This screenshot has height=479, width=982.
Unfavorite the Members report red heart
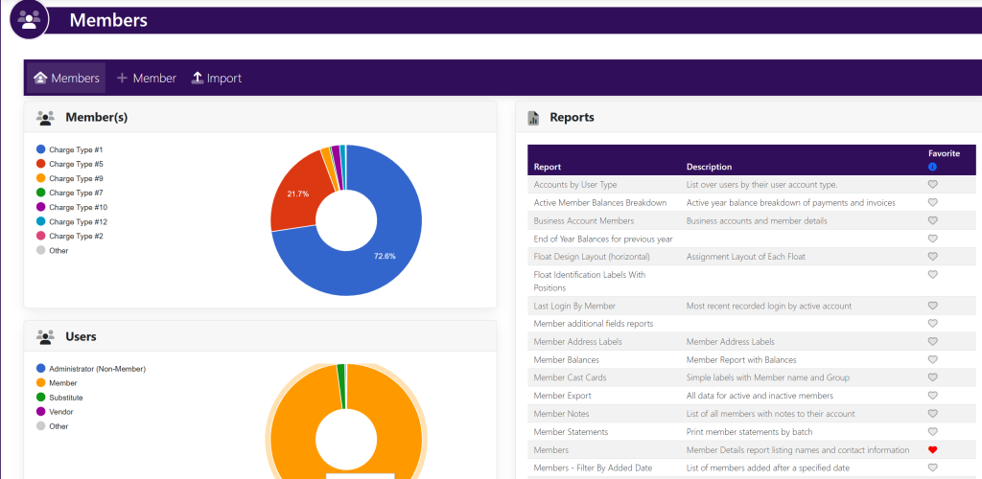point(932,449)
